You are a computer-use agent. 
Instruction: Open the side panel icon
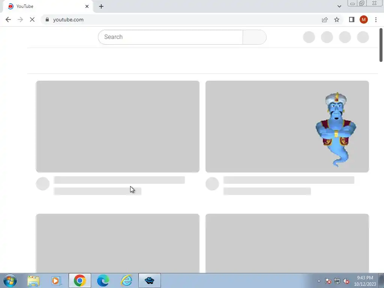352,19
